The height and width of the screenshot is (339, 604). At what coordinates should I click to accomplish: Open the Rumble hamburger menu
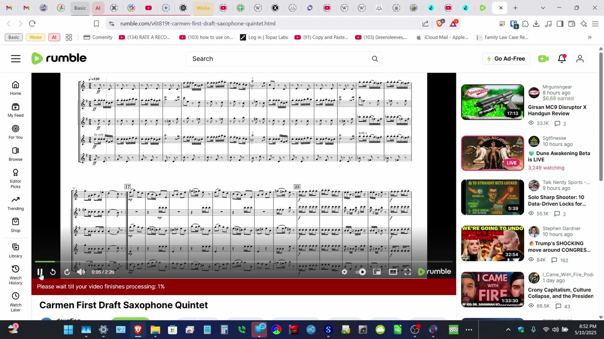coord(16,58)
